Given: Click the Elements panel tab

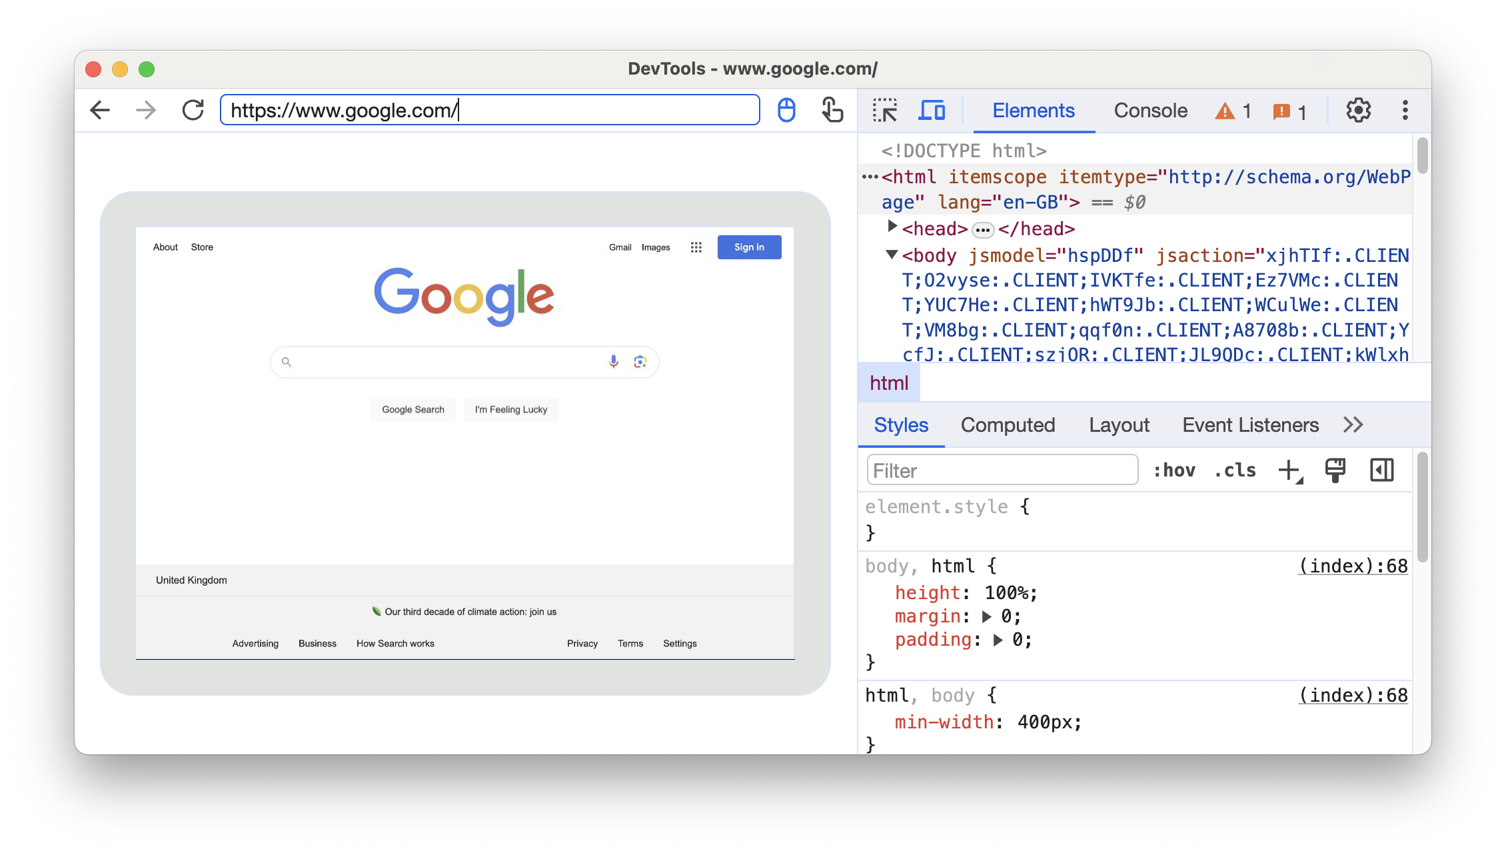Looking at the screenshot, I should pyautogui.click(x=1032, y=111).
